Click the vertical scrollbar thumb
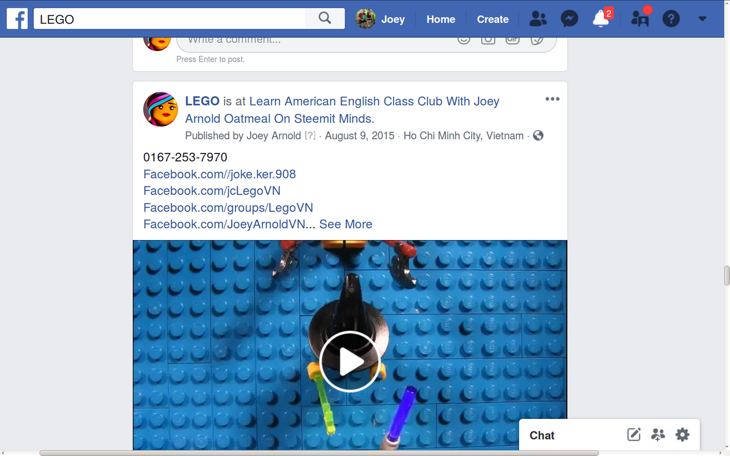 (x=727, y=276)
